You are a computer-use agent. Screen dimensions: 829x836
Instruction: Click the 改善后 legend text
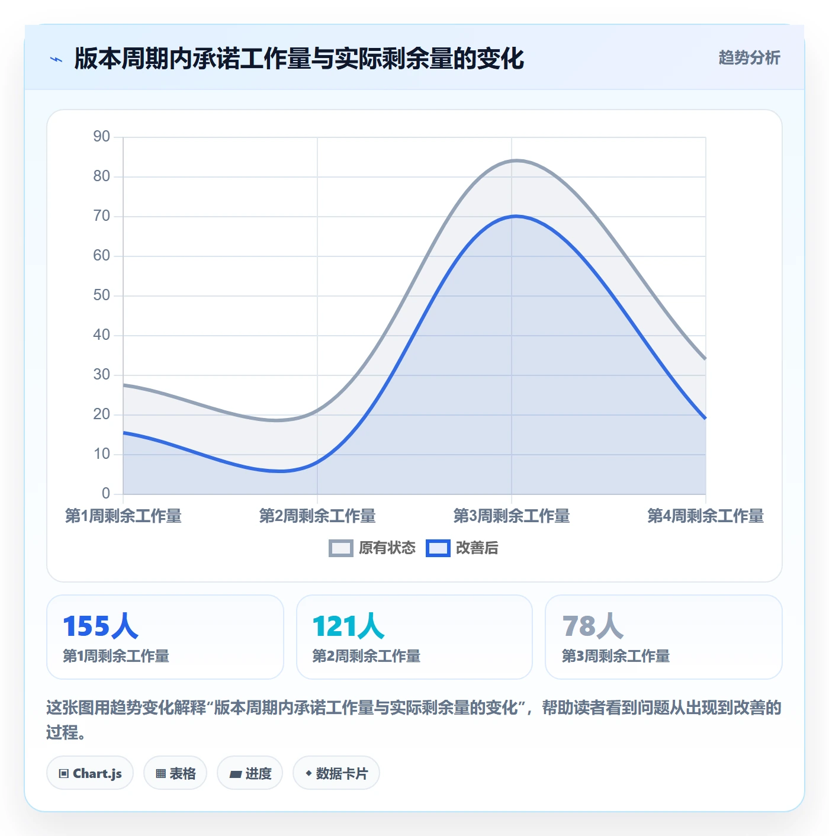pos(477,548)
